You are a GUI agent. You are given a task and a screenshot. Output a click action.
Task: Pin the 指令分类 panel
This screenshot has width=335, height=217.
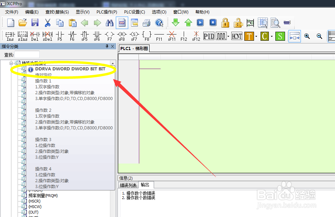pos(107,46)
